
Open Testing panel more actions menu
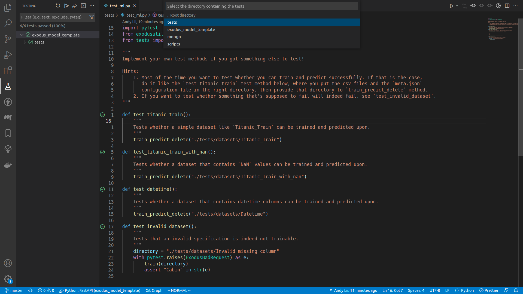(92, 6)
